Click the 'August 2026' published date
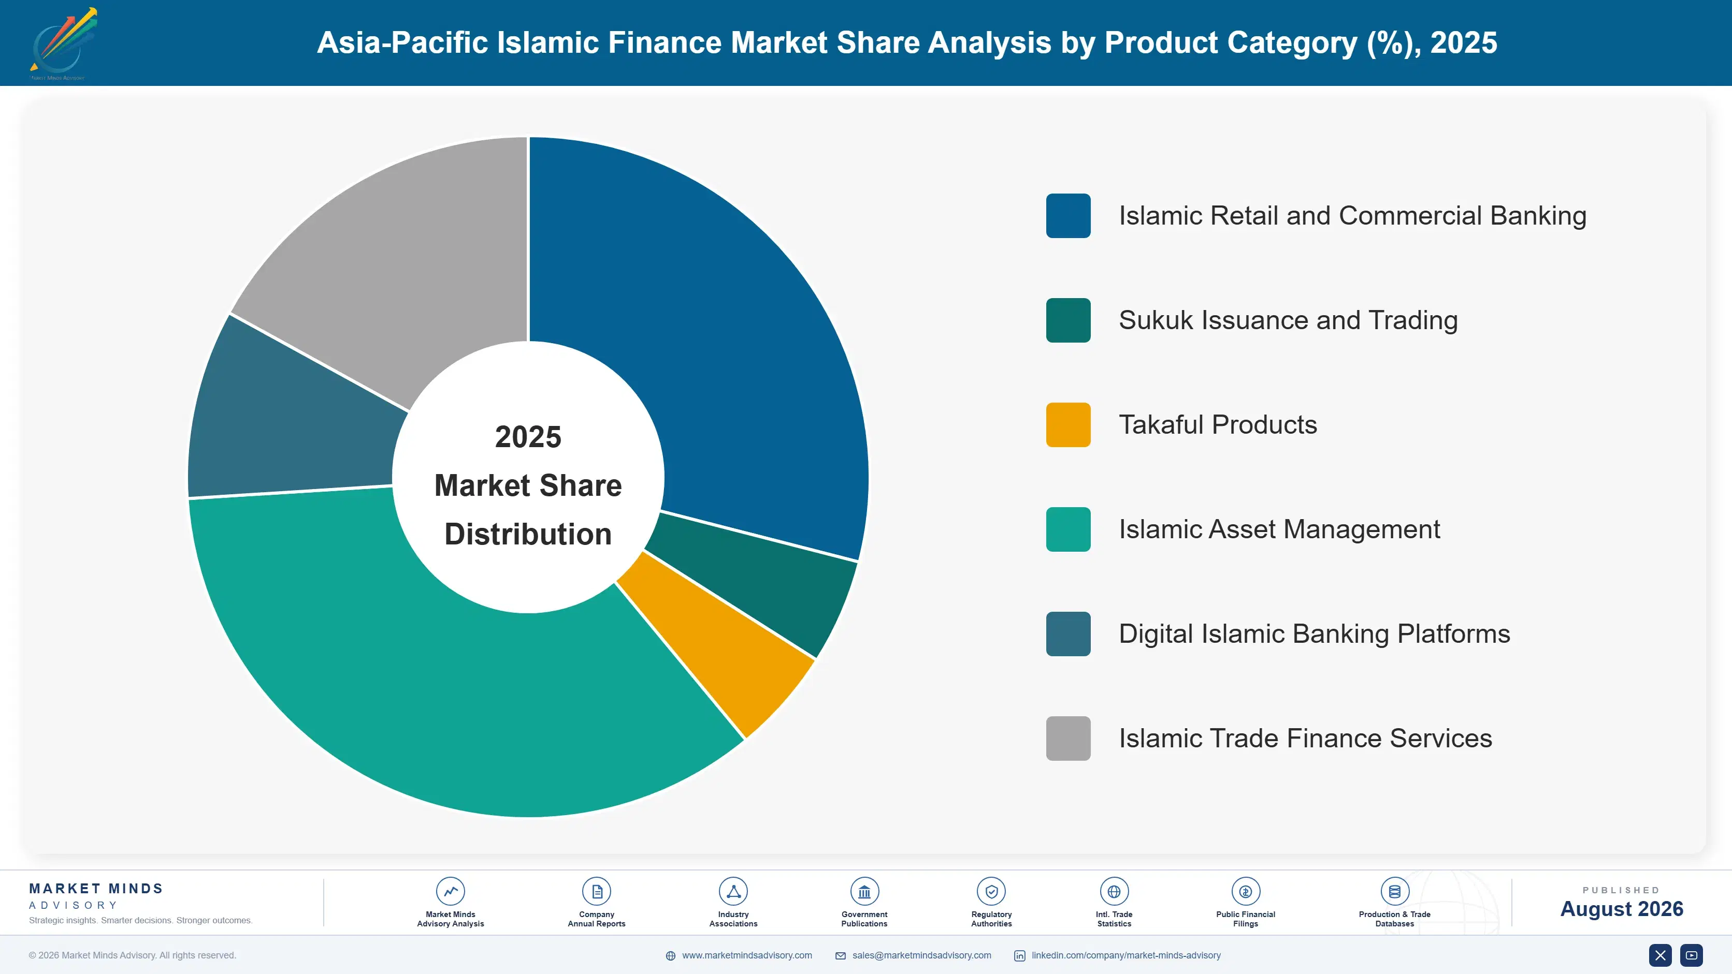The width and height of the screenshot is (1732, 974). point(1622,909)
